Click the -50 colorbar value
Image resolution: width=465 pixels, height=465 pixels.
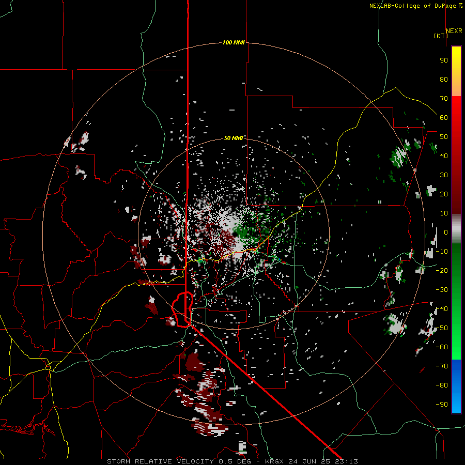[442, 328]
